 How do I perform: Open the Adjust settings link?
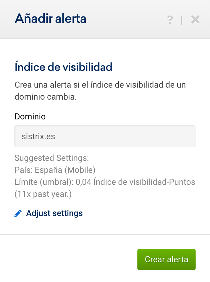point(54,213)
